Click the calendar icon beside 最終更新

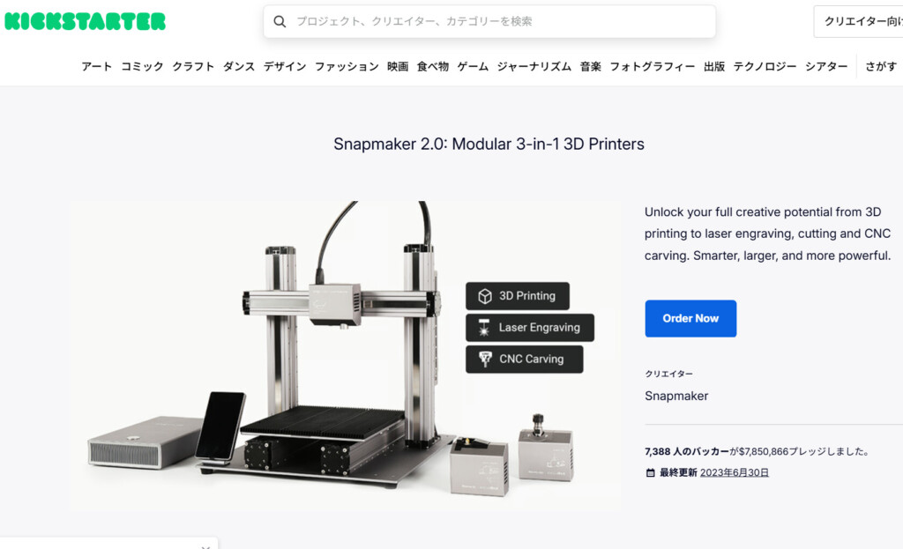tap(650, 473)
